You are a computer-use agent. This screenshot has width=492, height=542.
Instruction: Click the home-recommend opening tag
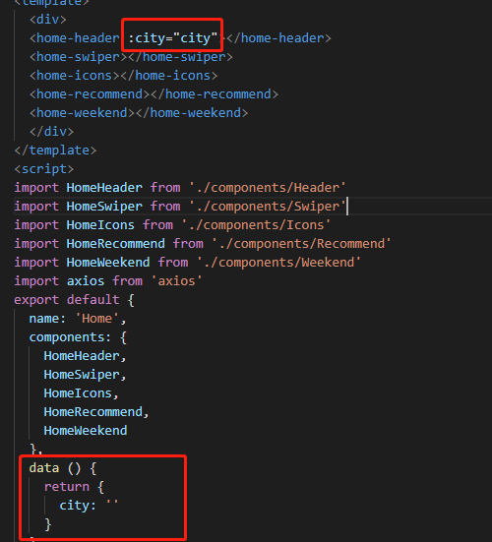click(x=90, y=94)
